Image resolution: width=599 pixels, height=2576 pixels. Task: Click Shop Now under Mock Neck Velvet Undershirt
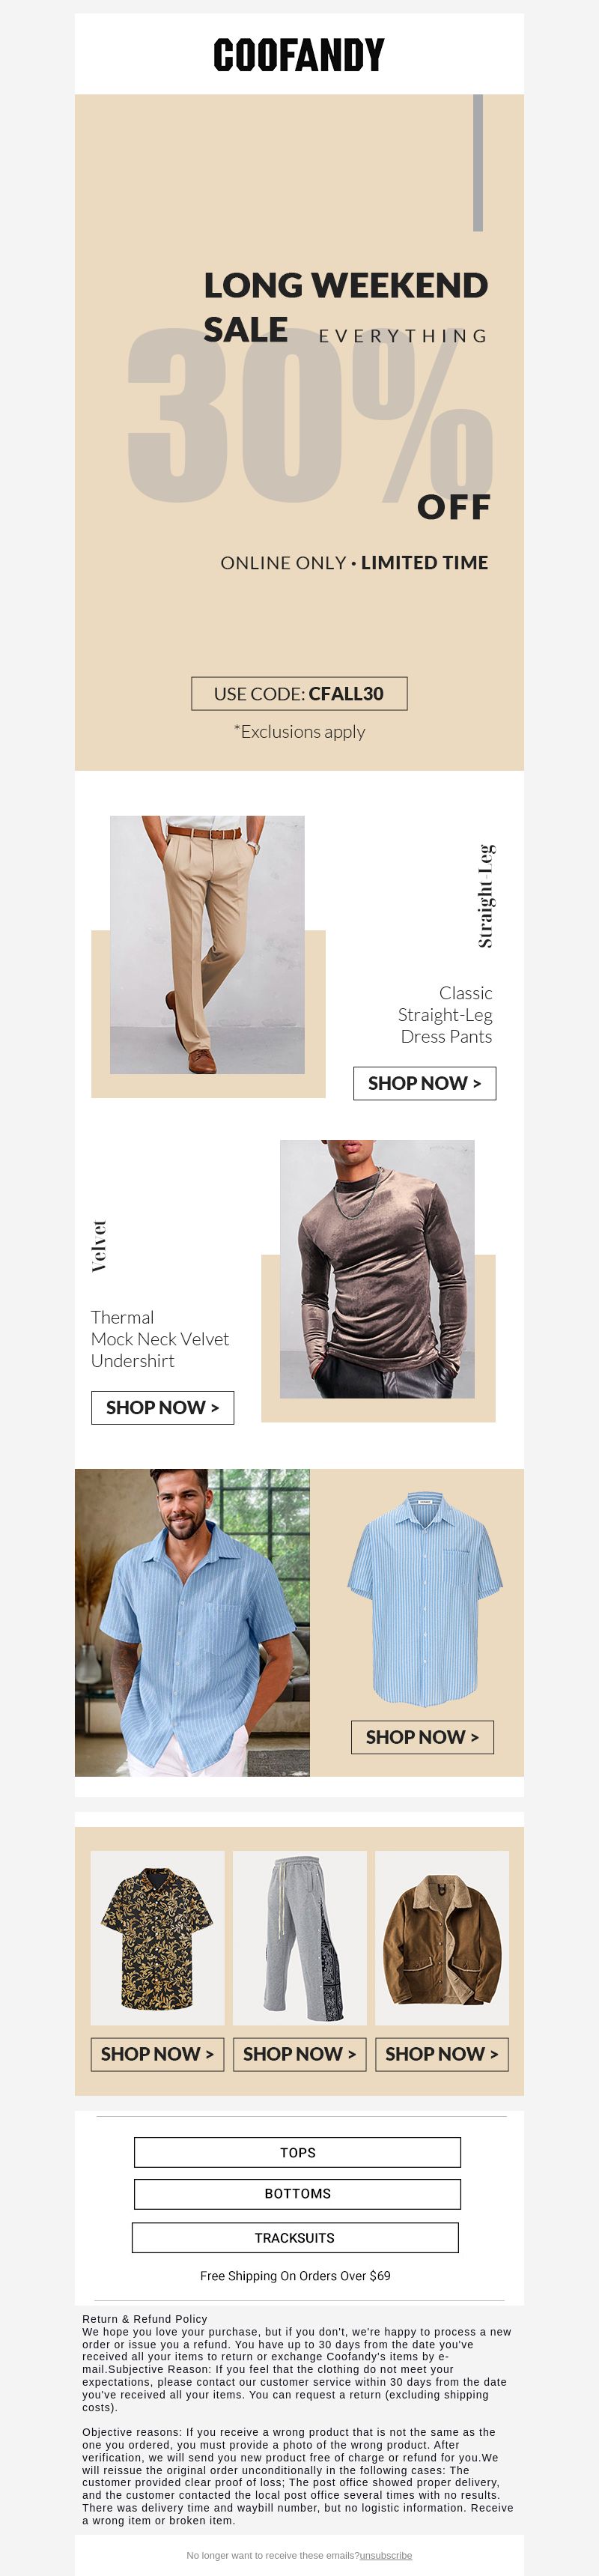[163, 1408]
